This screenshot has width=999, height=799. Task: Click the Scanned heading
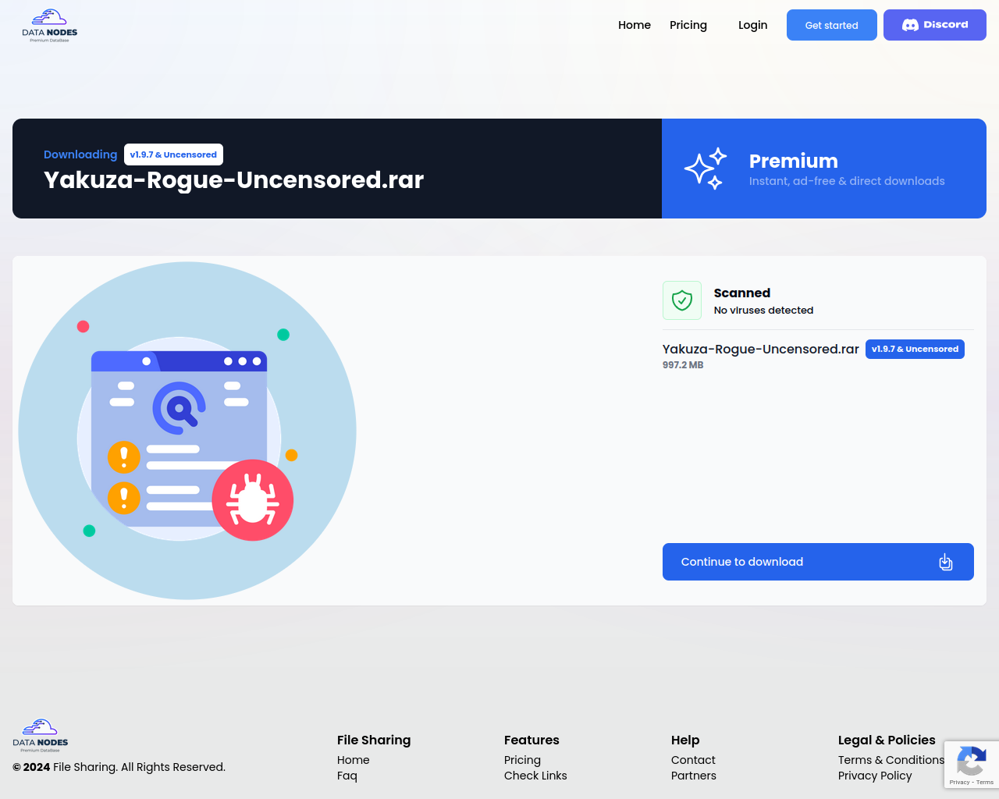click(742, 293)
